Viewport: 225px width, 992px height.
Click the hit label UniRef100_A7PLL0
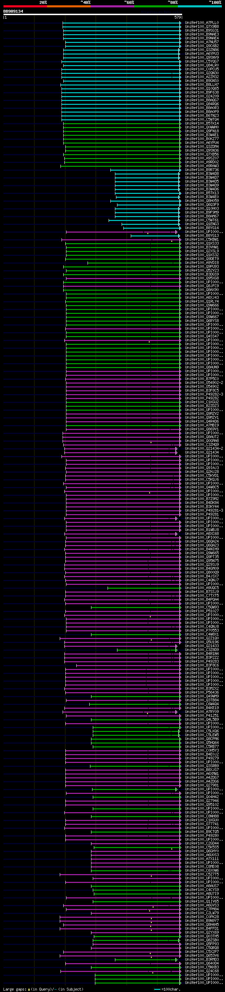202,23
